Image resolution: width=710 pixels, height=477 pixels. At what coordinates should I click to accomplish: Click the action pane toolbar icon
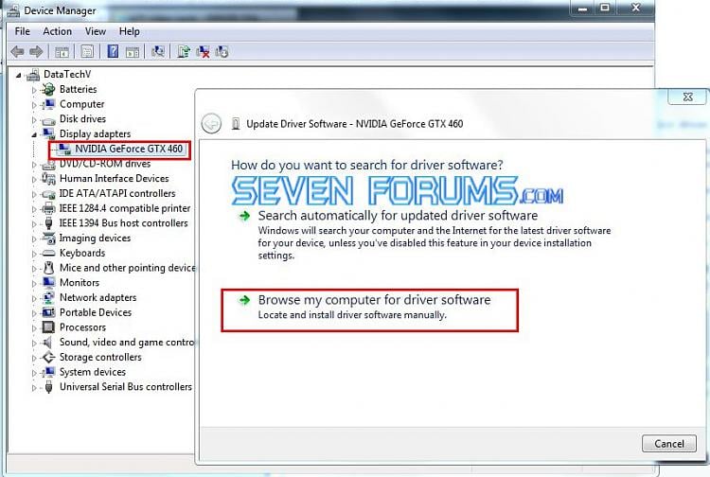tap(133, 52)
